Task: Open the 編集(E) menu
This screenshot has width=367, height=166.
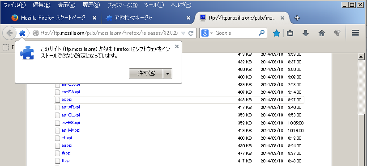Action: pos(42,5)
